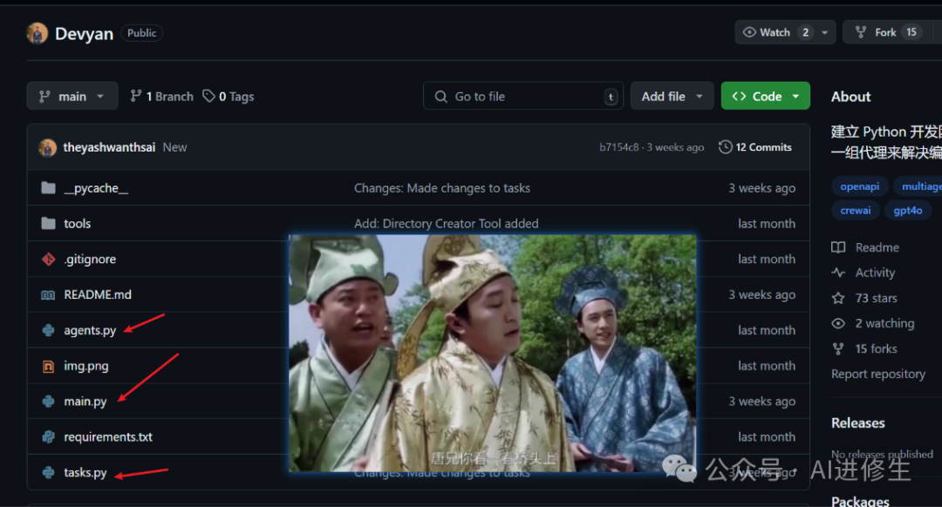
Task: View 12 Commits history
Action: point(755,147)
